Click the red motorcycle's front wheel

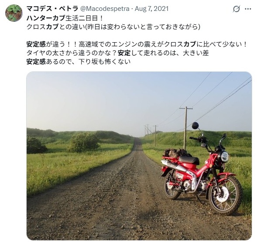[x=226, y=195]
